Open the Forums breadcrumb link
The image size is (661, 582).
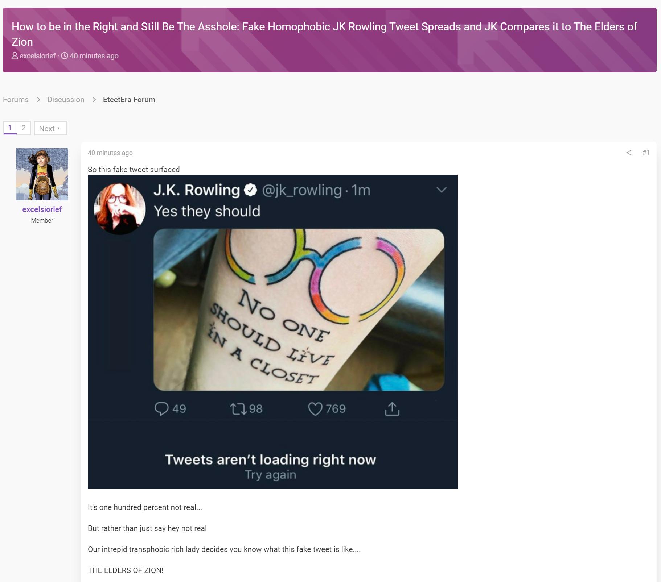[x=16, y=100]
